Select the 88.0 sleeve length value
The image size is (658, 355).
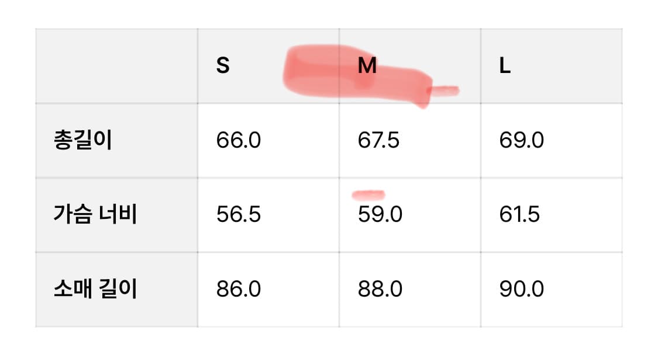[380, 289]
